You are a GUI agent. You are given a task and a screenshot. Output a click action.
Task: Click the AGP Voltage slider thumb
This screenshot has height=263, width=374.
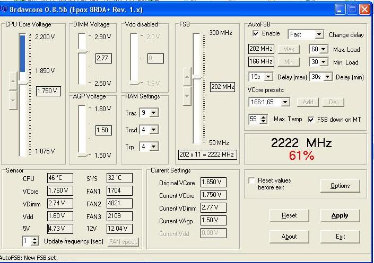[x=83, y=155]
